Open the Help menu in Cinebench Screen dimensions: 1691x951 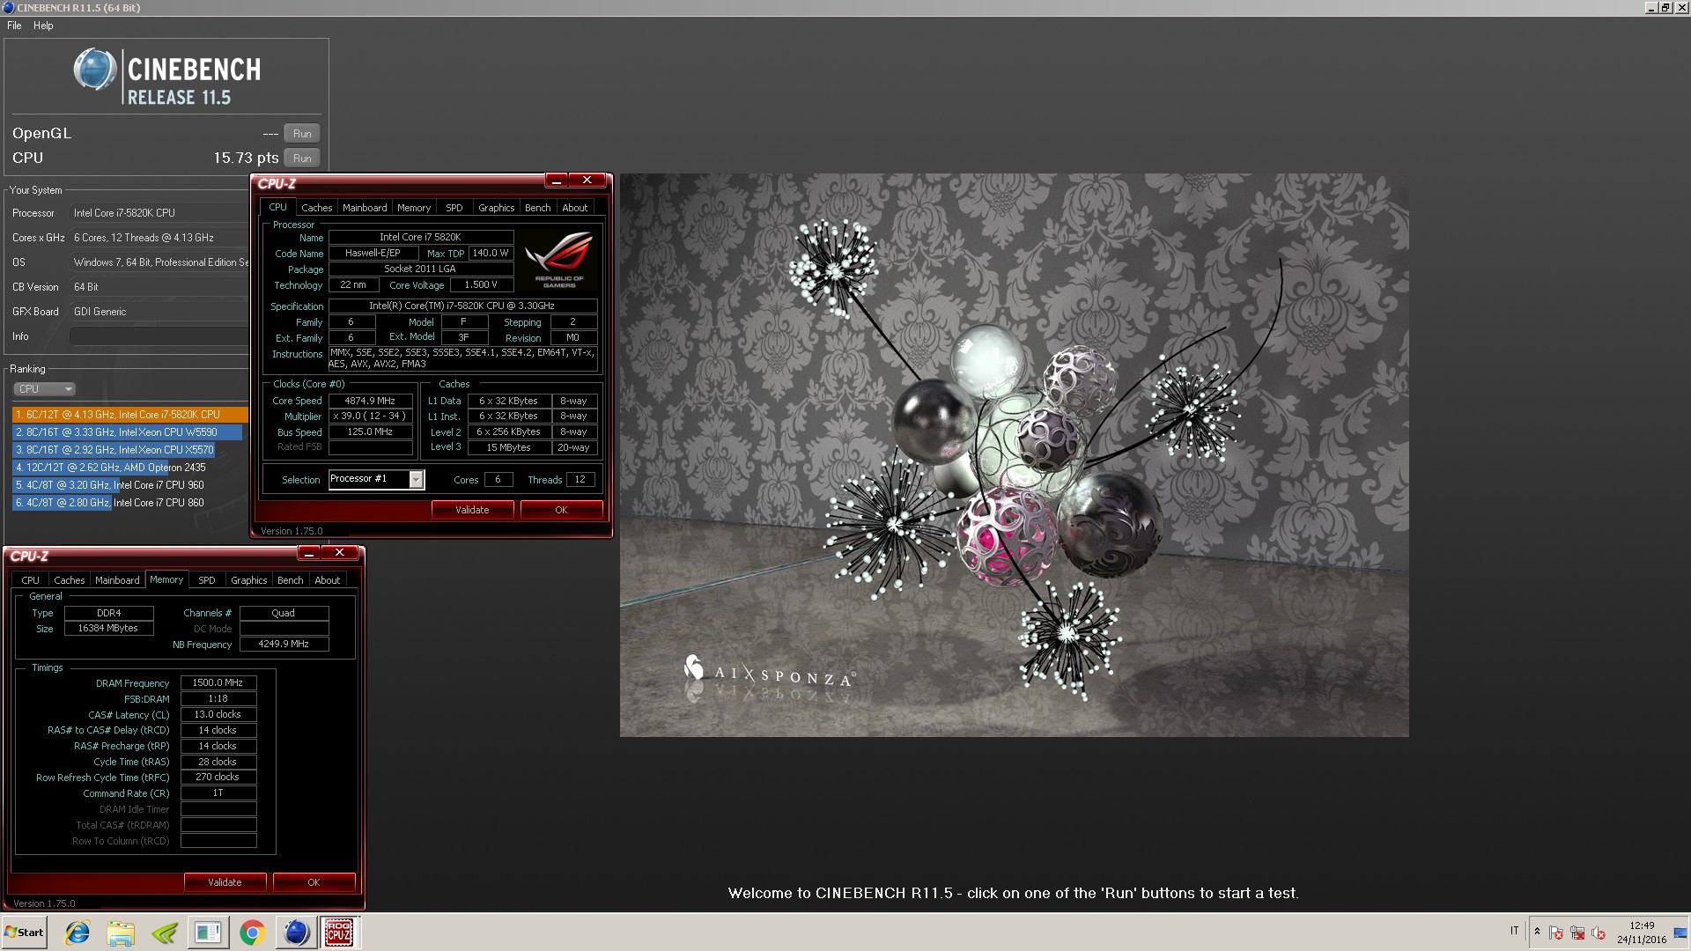pos(43,26)
